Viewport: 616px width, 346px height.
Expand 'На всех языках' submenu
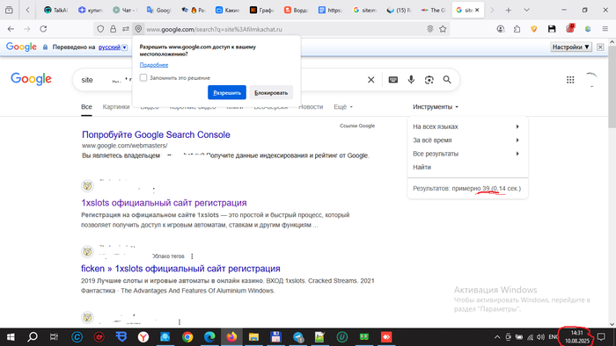pyautogui.click(x=466, y=126)
